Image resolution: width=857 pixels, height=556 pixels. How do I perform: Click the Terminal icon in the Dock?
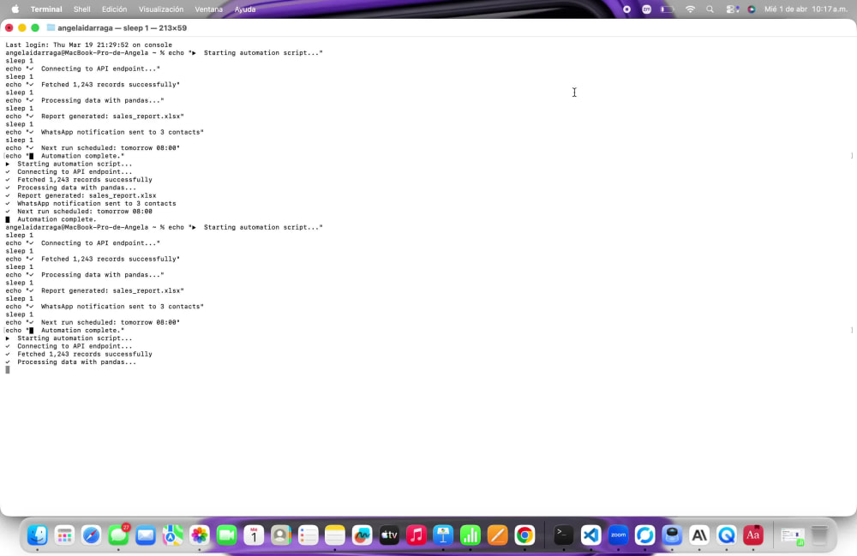(x=564, y=535)
